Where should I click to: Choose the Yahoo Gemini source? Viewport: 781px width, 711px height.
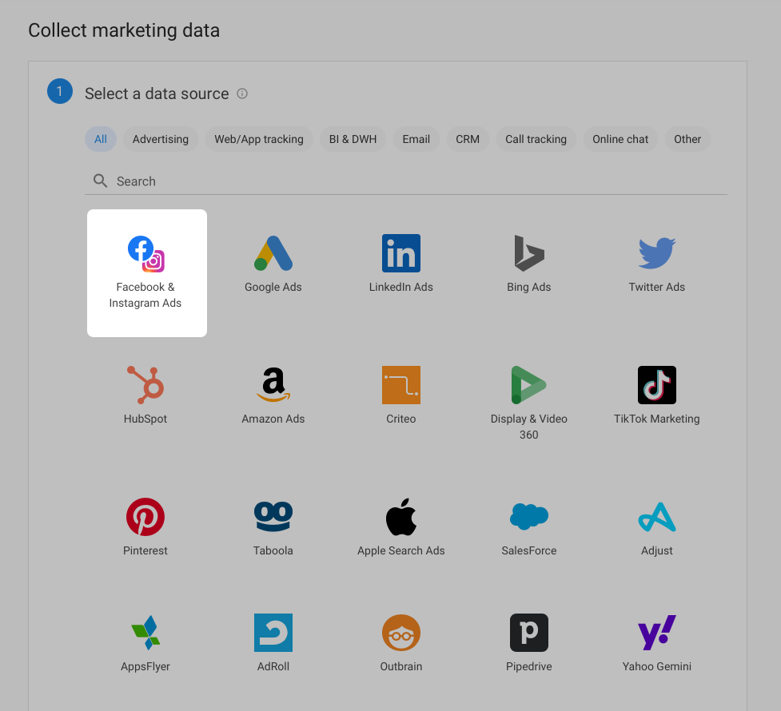click(657, 643)
